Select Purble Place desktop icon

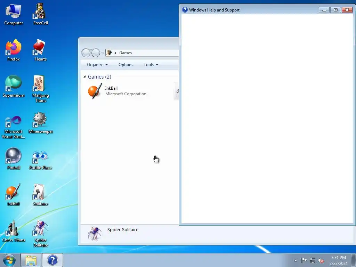pos(40,160)
